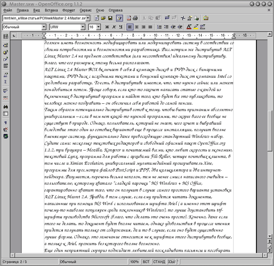Image resolution: width=274 pixels, height=266 pixels.
Task: Center the text alignment
Action: 137,27
